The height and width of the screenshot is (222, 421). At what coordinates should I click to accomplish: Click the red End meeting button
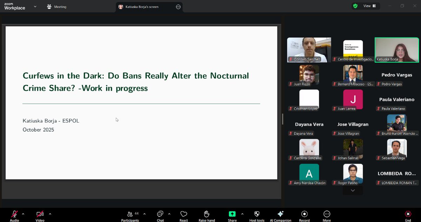pyautogui.click(x=408, y=216)
